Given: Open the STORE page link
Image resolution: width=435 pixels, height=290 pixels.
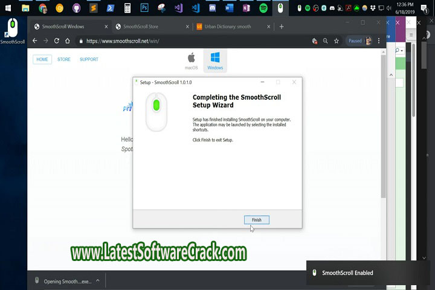Looking at the screenshot, I should [64, 59].
